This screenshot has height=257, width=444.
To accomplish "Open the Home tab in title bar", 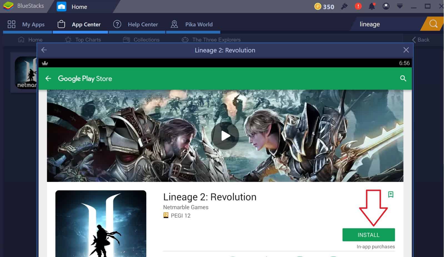I will (79, 7).
